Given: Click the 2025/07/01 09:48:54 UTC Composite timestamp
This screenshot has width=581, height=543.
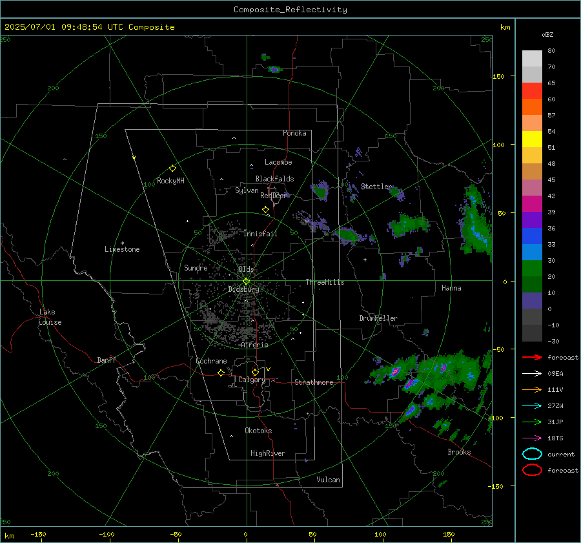Looking at the screenshot, I should tap(90, 27).
